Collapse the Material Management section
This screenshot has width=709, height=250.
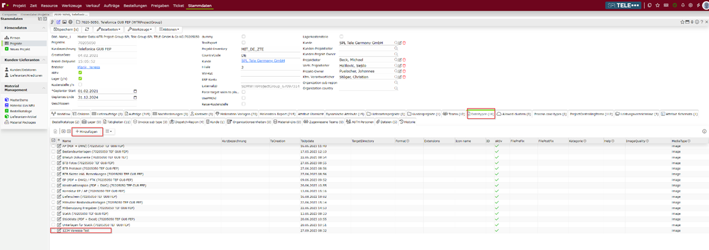[x=43, y=87]
